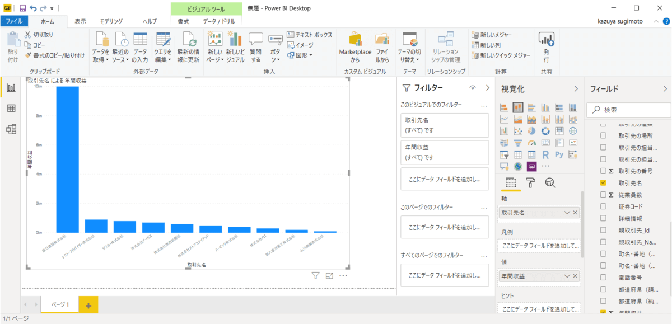Open the 図形 (Shapes) dropdown
672x324 pixels.
[300, 55]
